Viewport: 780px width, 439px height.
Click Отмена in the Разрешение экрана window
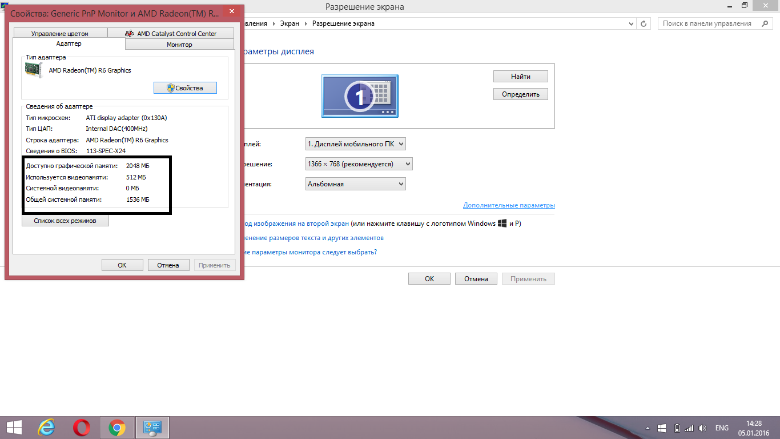[476, 279]
